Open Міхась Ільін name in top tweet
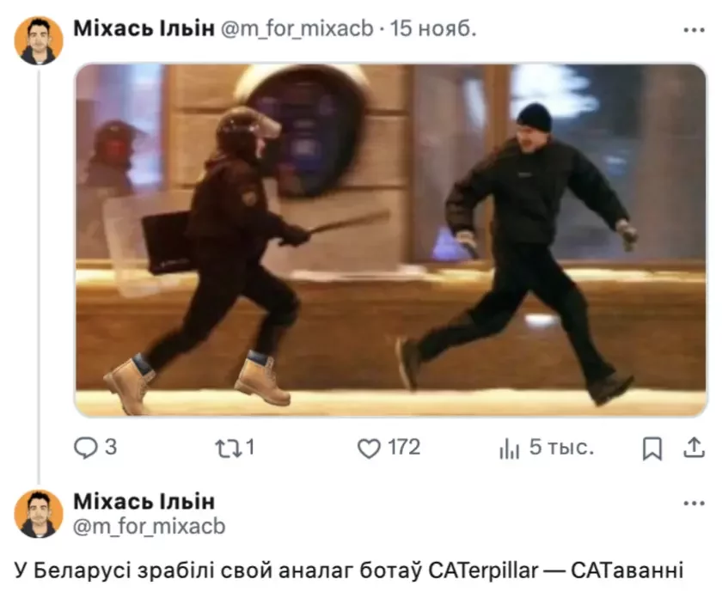The image size is (722, 598). coord(144,28)
